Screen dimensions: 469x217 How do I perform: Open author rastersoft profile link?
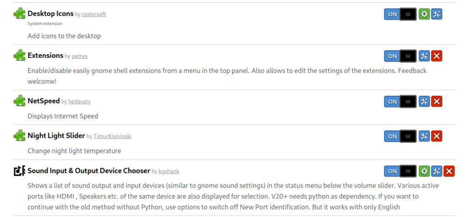point(94,14)
